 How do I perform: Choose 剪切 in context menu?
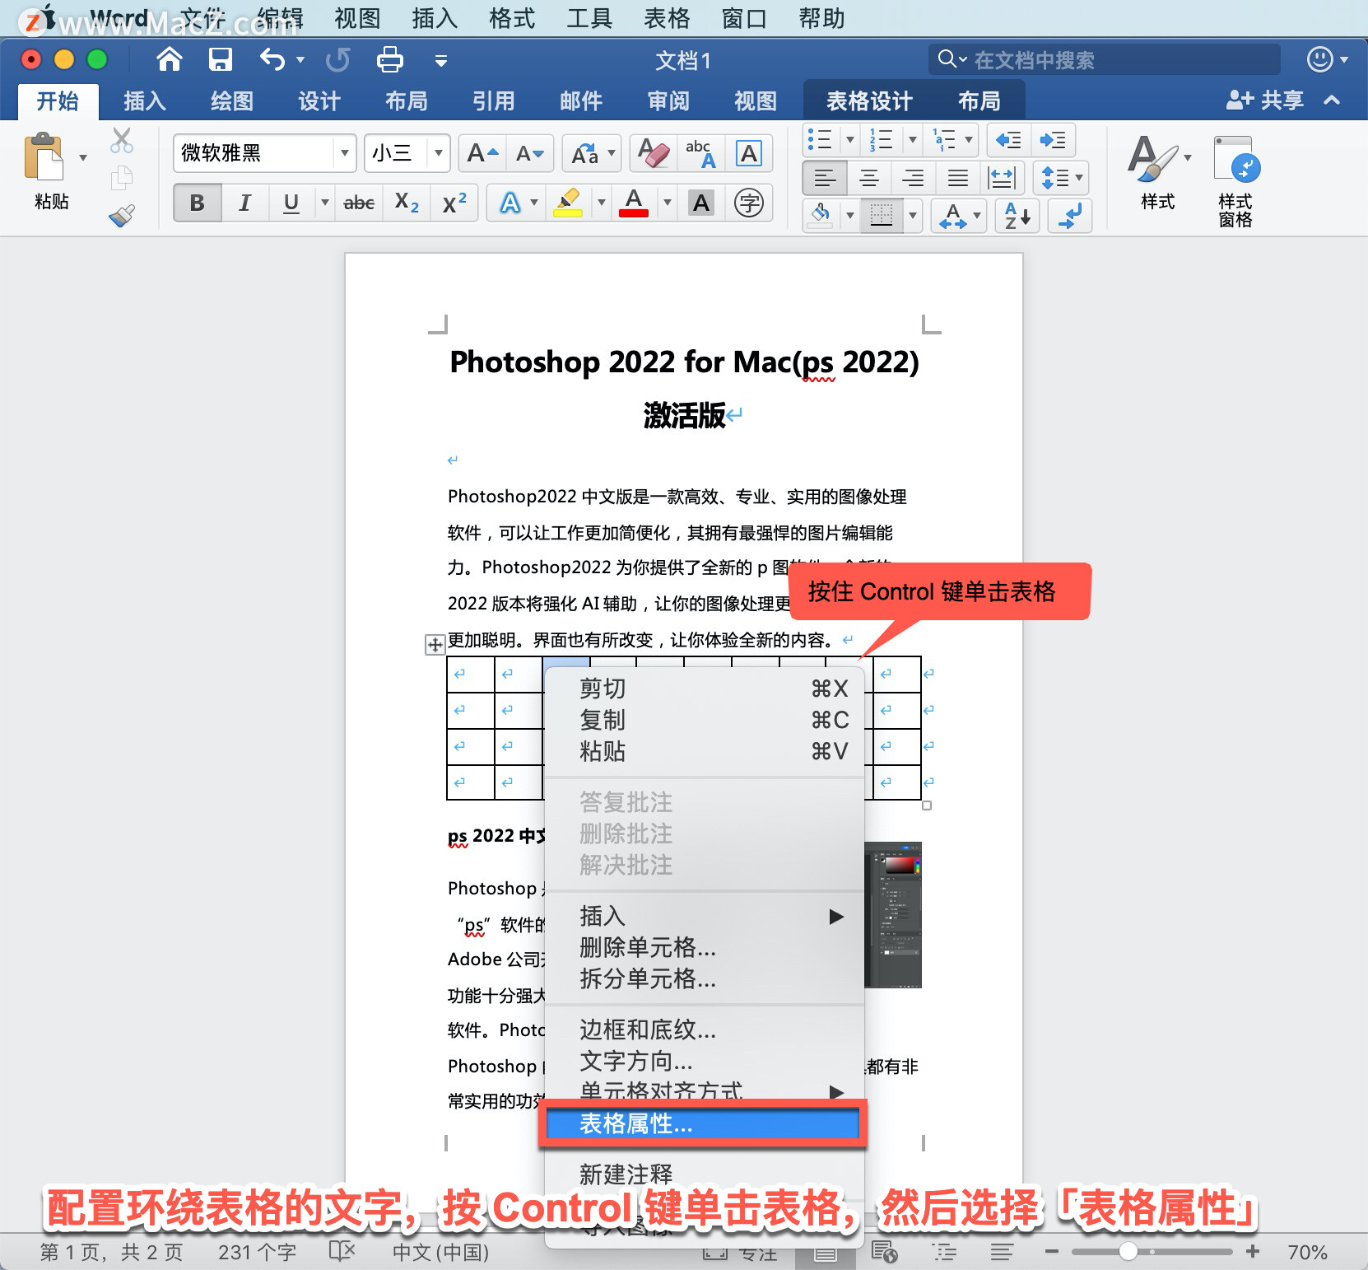705,689
